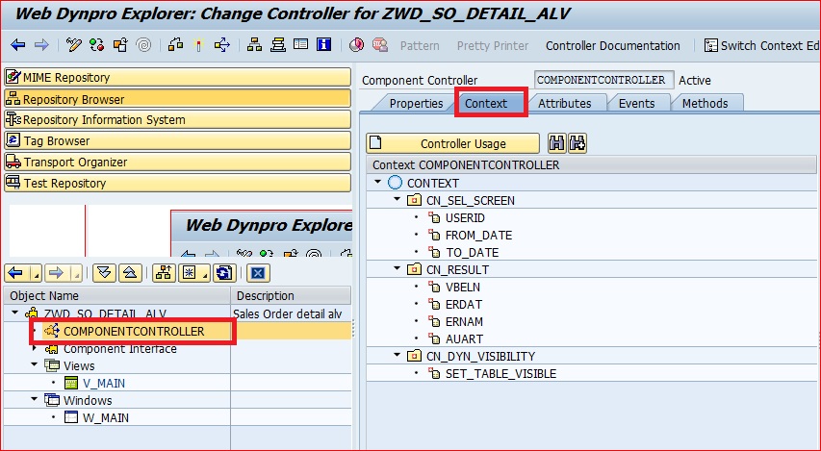Click the Display Superordinate Object List icon
821x451 pixels.
pyautogui.click(x=164, y=272)
